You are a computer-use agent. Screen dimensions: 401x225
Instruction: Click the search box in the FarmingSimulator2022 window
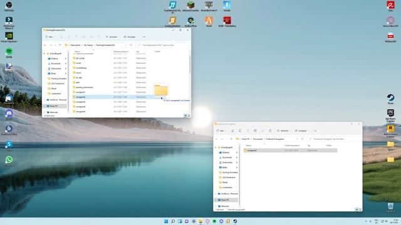click(163, 45)
